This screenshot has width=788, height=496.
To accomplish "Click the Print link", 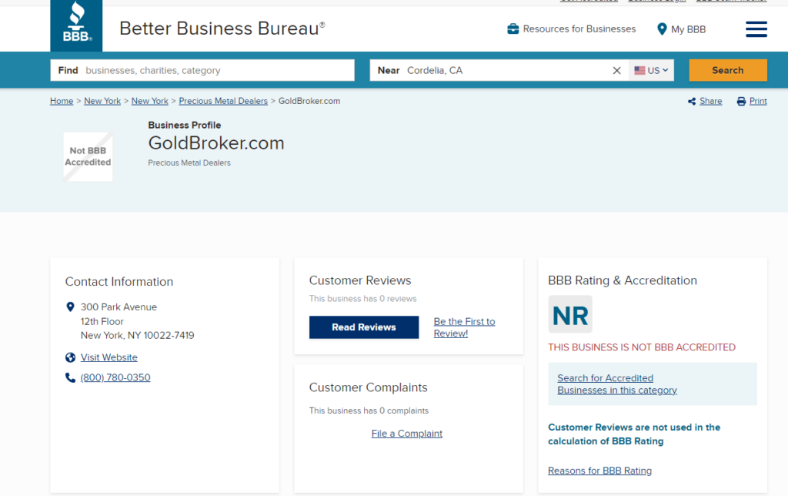I will click(x=758, y=101).
